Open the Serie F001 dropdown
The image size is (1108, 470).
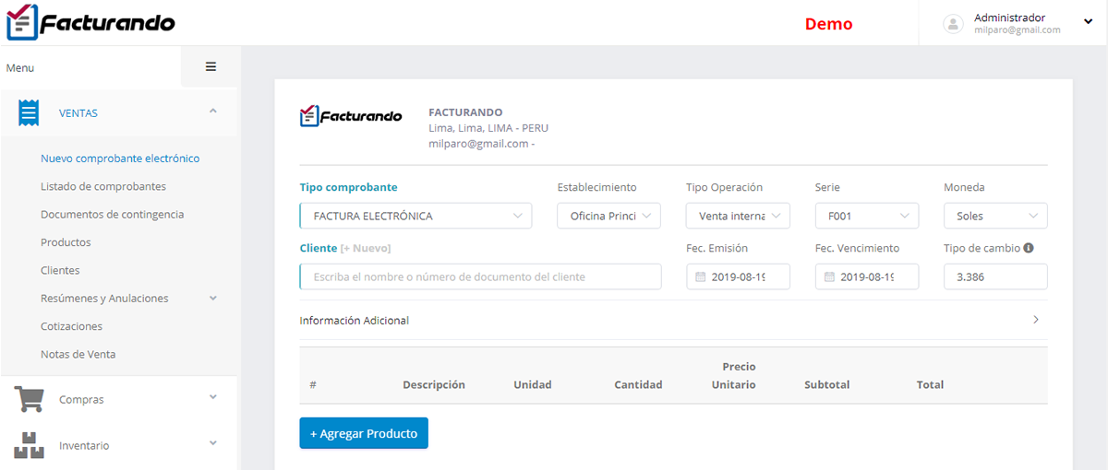[866, 216]
